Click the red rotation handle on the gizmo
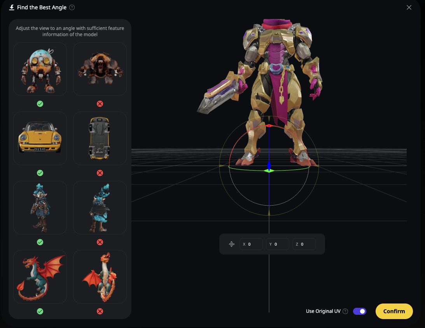 pos(269,126)
